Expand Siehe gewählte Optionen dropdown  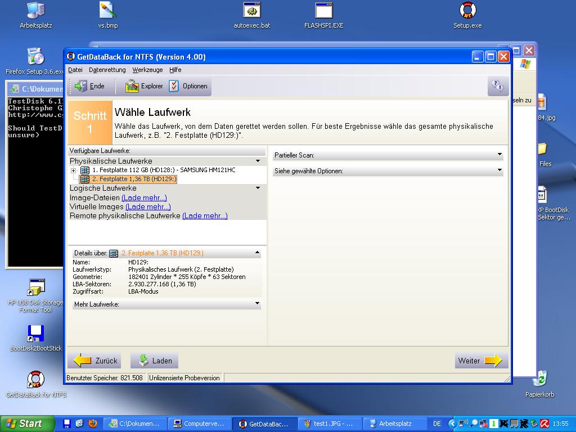tap(499, 170)
